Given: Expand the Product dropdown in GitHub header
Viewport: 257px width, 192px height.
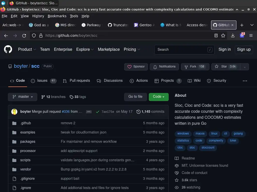Looking at the screenshot, I should [x=27, y=49].
